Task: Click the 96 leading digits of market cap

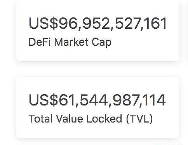Action: pyautogui.click(x=68, y=23)
